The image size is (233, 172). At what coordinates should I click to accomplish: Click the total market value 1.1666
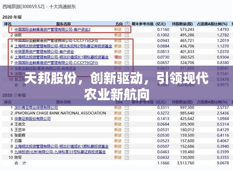(163, 163)
